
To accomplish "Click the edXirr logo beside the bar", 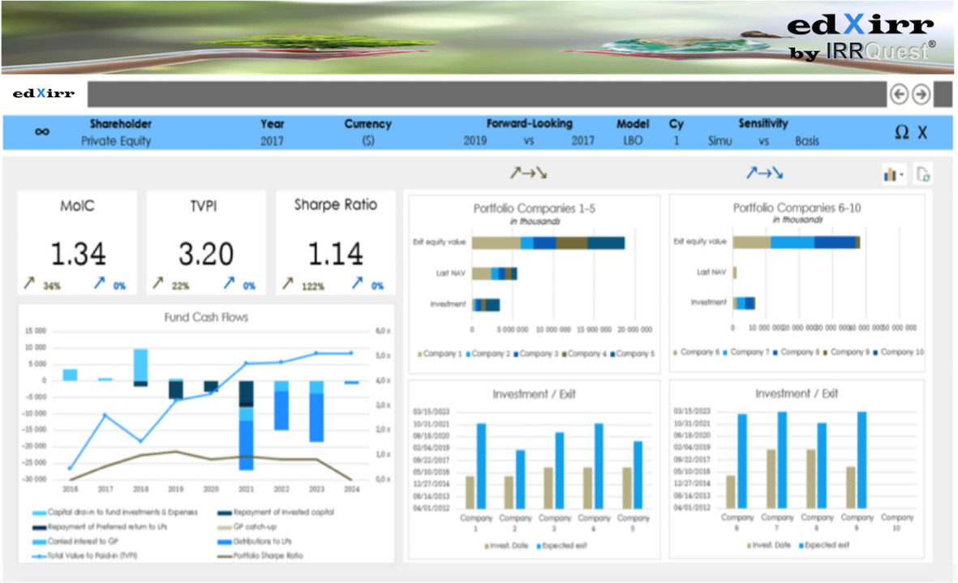I will click(44, 94).
